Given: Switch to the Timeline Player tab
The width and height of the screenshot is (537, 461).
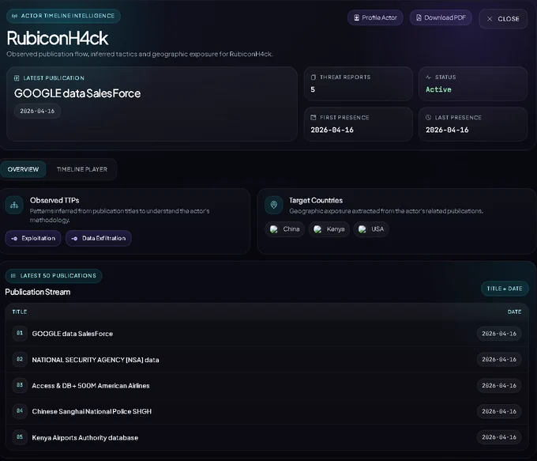Looking at the screenshot, I should (82, 169).
